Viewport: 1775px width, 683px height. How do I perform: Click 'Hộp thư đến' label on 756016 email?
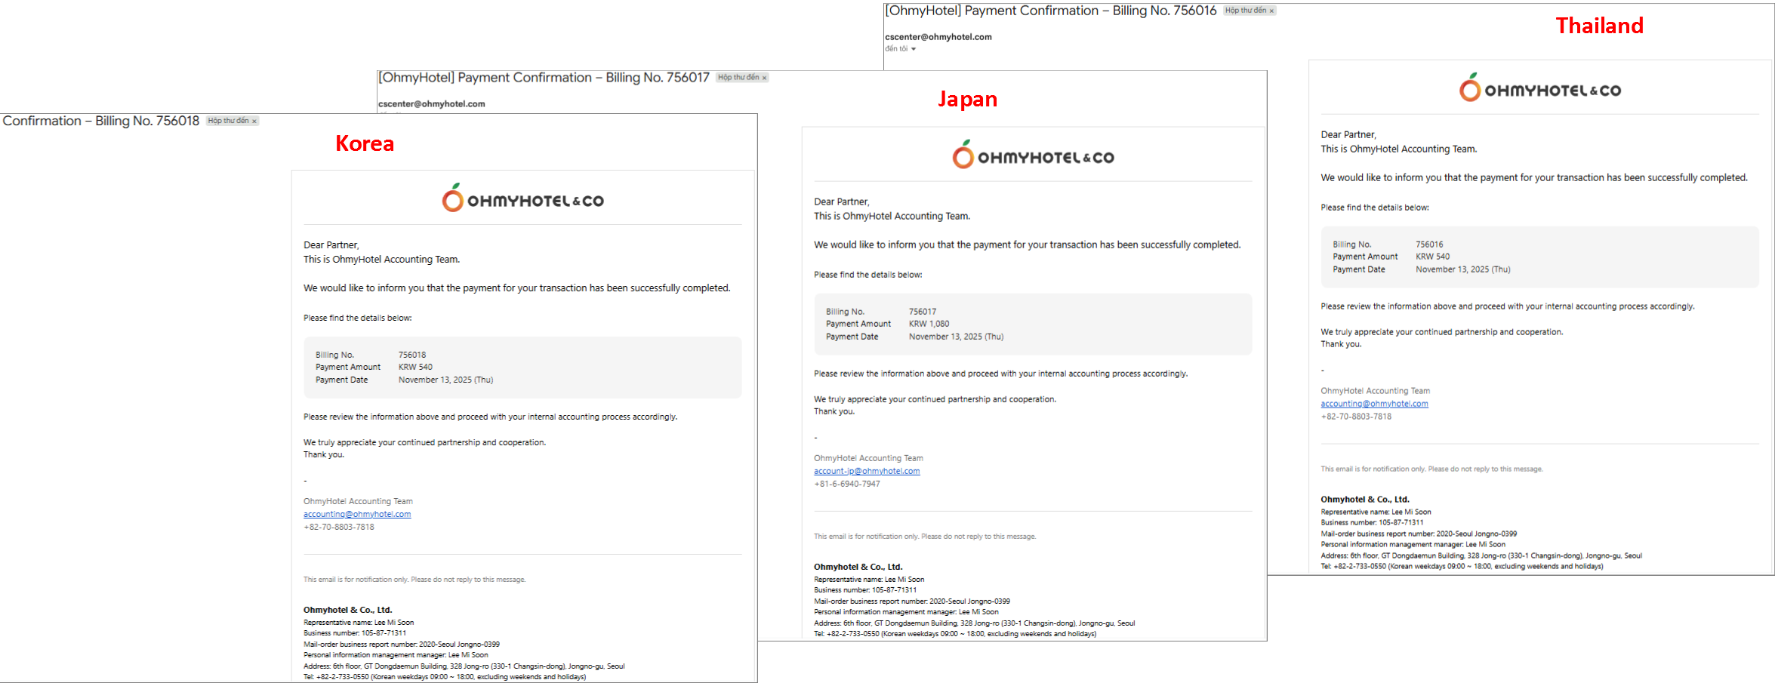tap(1245, 11)
